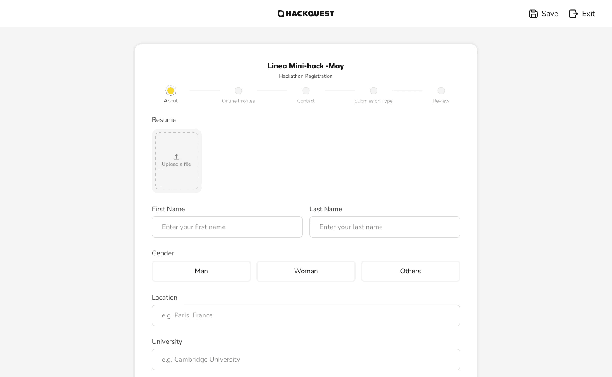The height and width of the screenshot is (377, 612).
Task: Click the Location field label
Action: (x=164, y=298)
